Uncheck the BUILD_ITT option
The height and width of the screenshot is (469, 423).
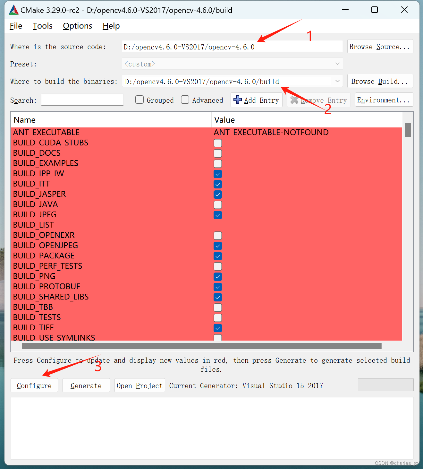pyautogui.click(x=218, y=184)
